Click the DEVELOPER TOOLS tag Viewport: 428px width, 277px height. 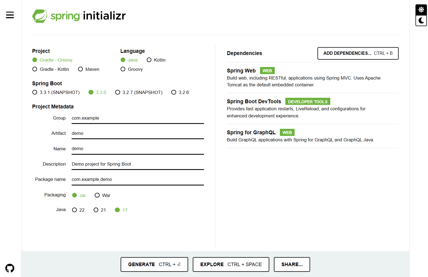[308, 102]
